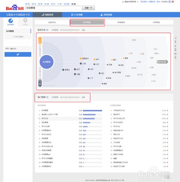180x182 pixels.
Task: Switch to the 趋势研究 tab
Action: click(x=52, y=22)
